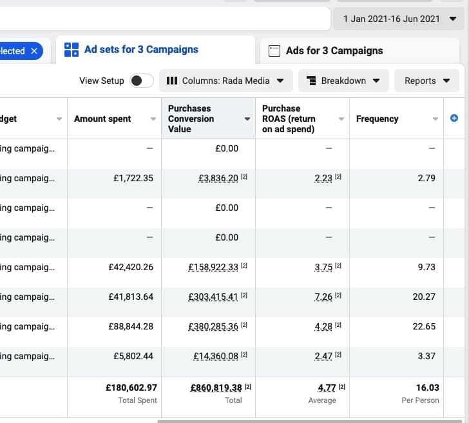
Task: Sort by Amount spent column header
Action: click(103, 119)
